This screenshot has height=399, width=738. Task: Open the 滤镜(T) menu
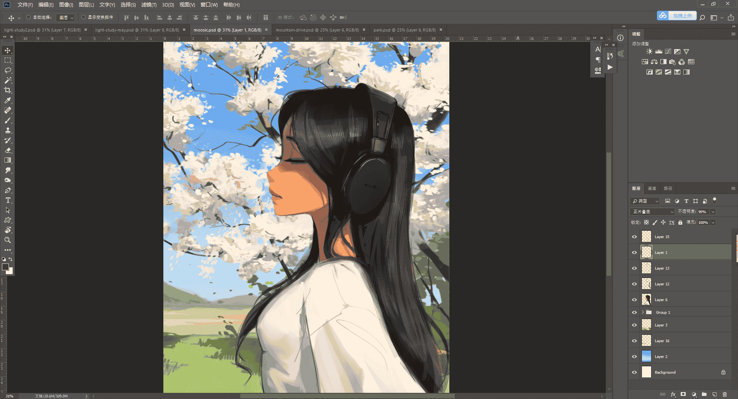(x=149, y=5)
